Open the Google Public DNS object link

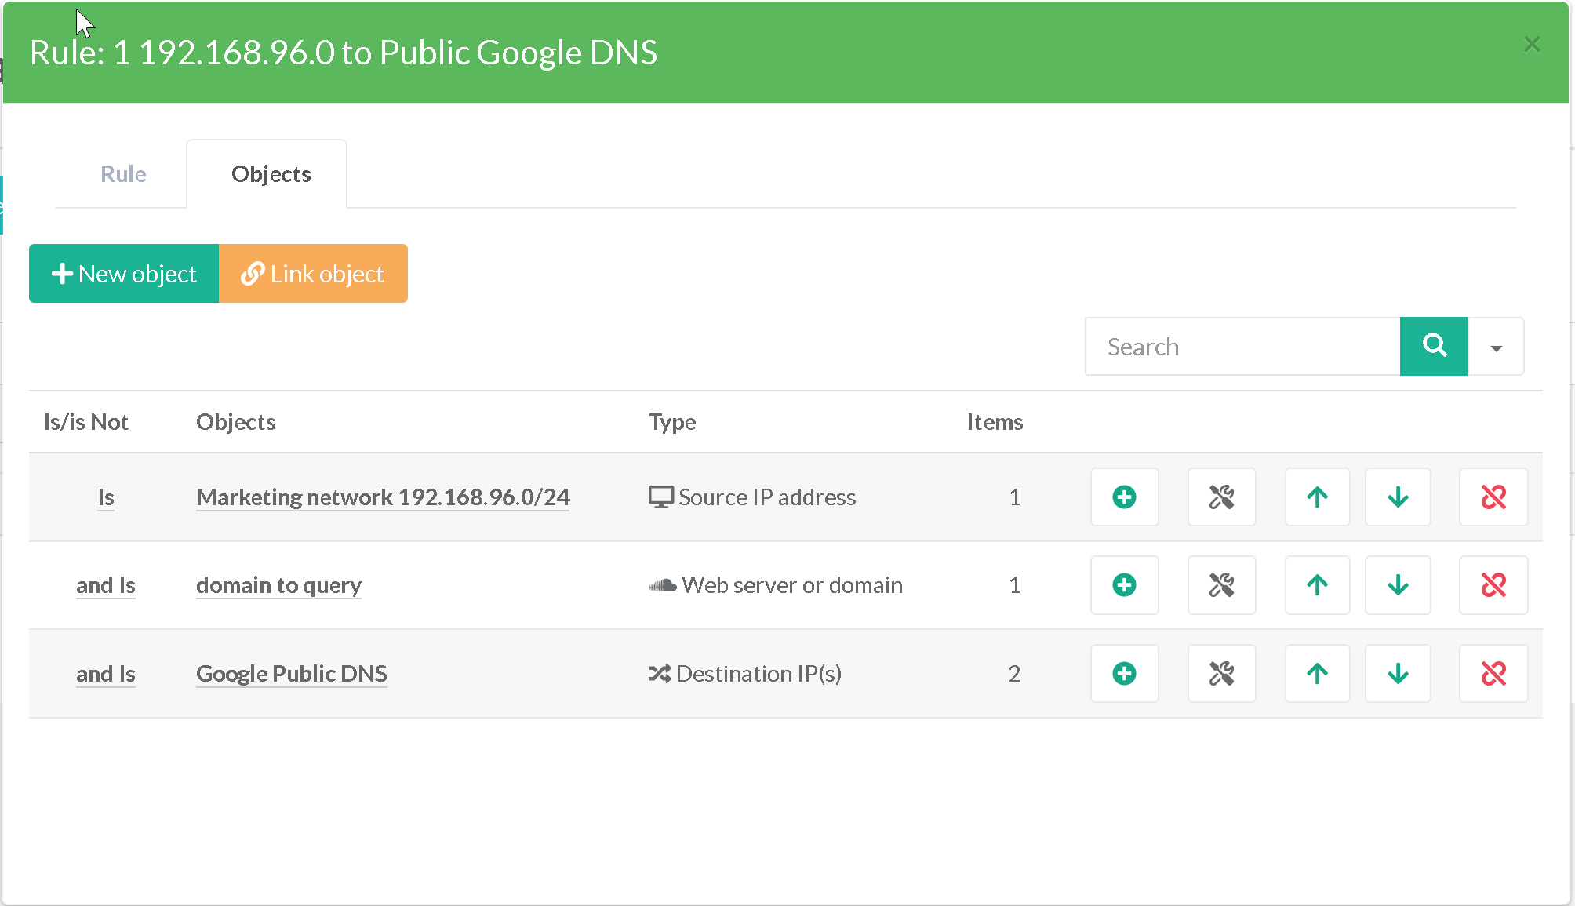tap(291, 674)
